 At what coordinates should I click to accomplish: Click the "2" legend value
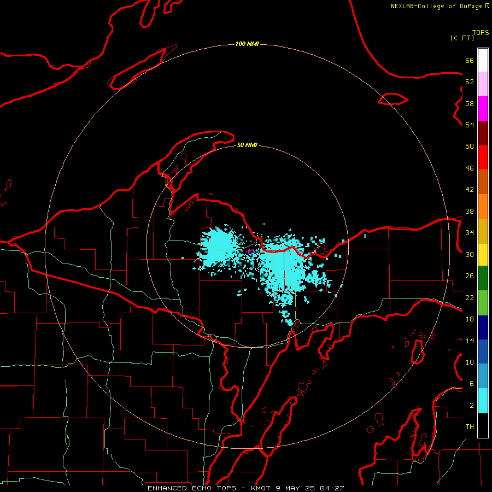pyautogui.click(x=472, y=406)
